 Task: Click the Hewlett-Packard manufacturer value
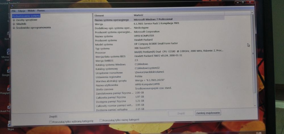point(143,40)
